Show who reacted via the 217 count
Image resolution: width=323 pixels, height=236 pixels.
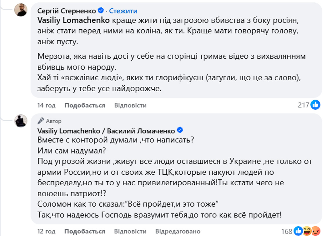303,105
